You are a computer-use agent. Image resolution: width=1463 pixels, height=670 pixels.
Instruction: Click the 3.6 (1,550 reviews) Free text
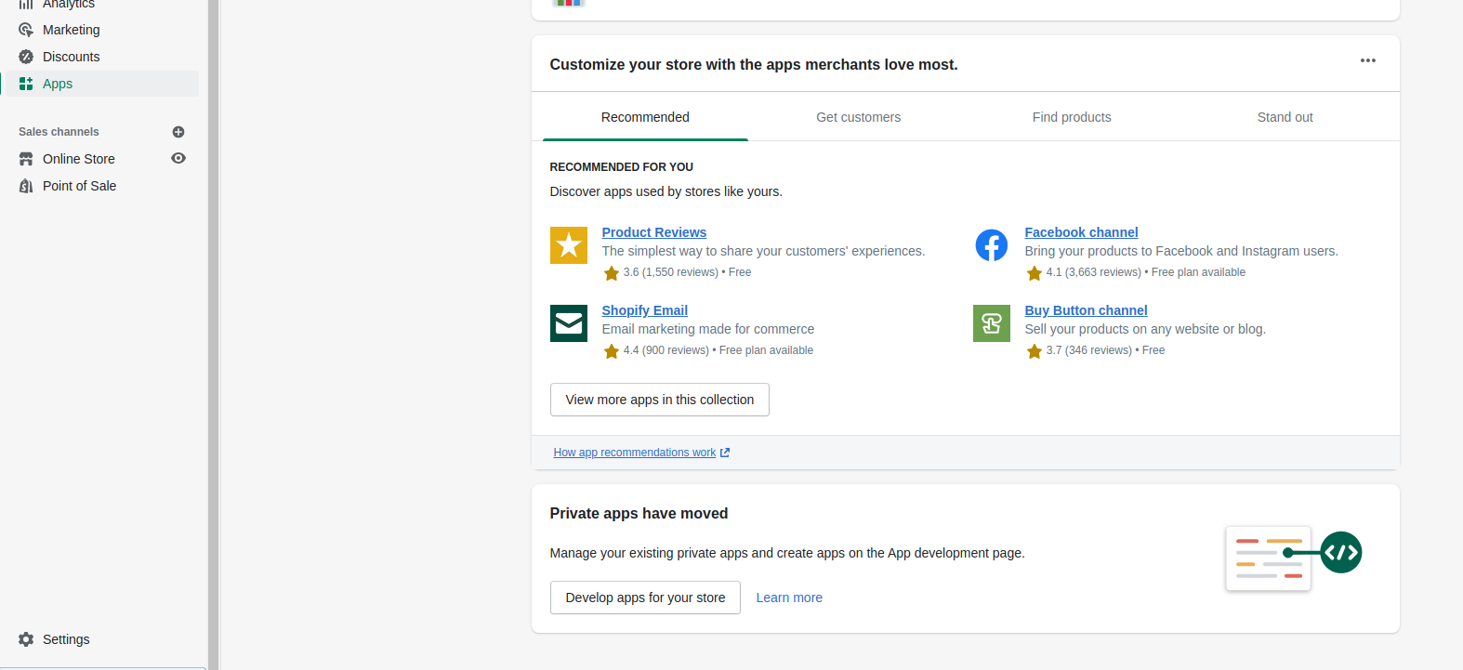[687, 272]
